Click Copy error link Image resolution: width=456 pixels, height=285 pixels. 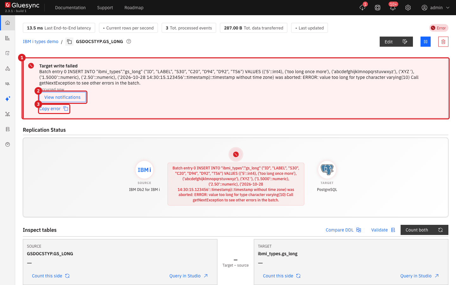[x=54, y=109]
